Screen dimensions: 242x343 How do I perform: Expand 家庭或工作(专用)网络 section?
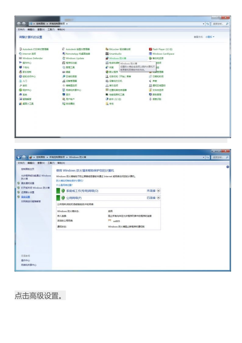(158, 191)
